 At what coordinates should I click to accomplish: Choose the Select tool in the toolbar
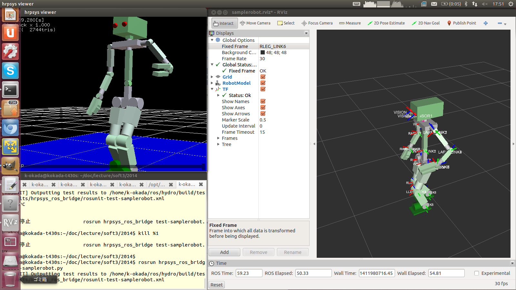286,23
